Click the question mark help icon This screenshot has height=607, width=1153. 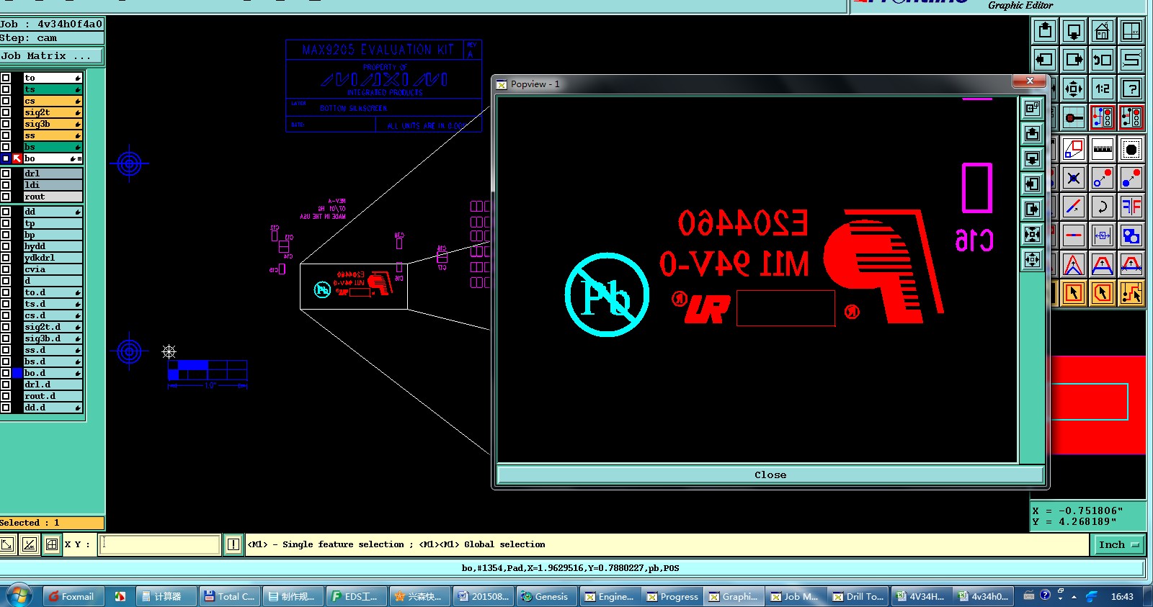[x=1131, y=89]
